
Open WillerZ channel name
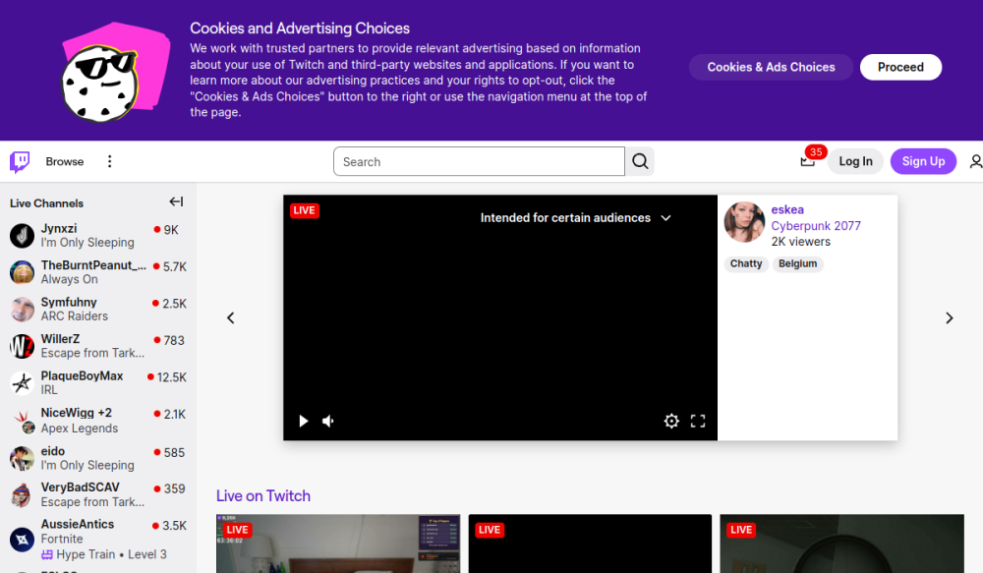(x=60, y=338)
